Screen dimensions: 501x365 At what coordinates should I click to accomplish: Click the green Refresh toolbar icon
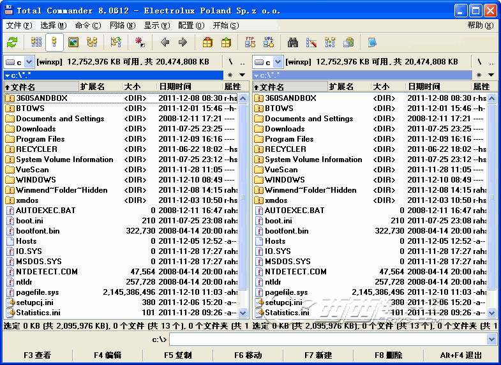[12, 43]
